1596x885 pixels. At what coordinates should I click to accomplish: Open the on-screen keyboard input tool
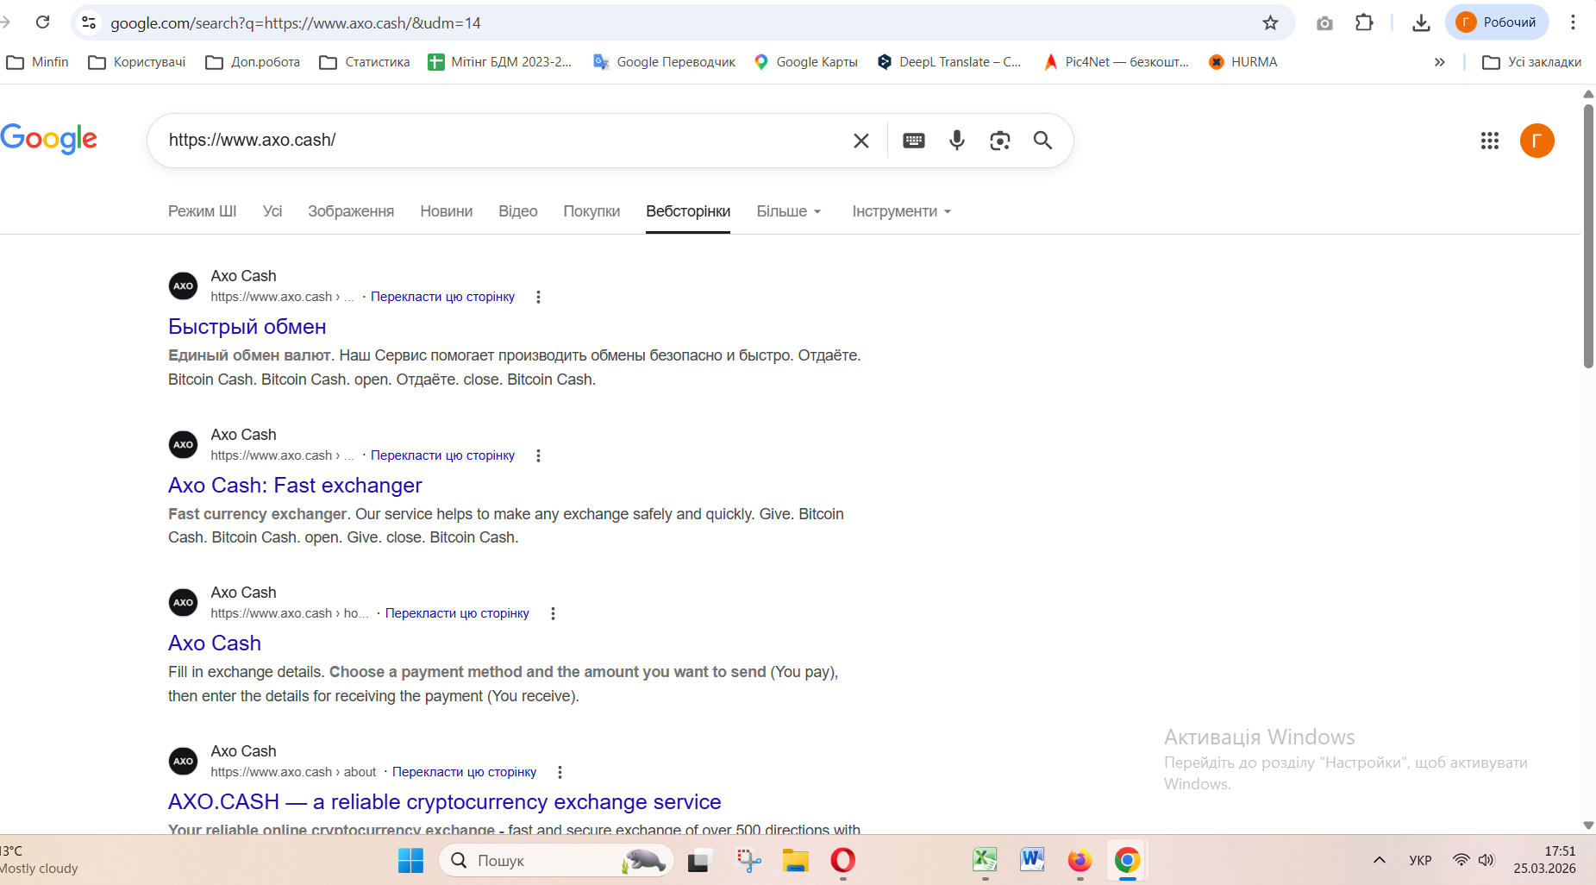pos(914,141)
